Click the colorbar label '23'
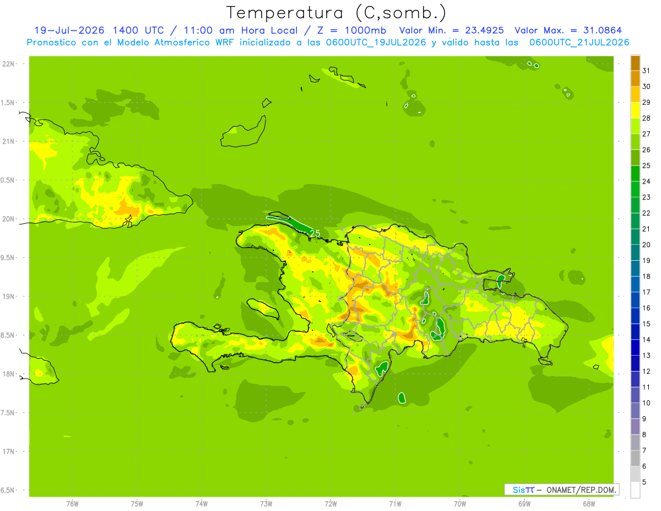This screenshot has height=511, width=661. point(647,197)
